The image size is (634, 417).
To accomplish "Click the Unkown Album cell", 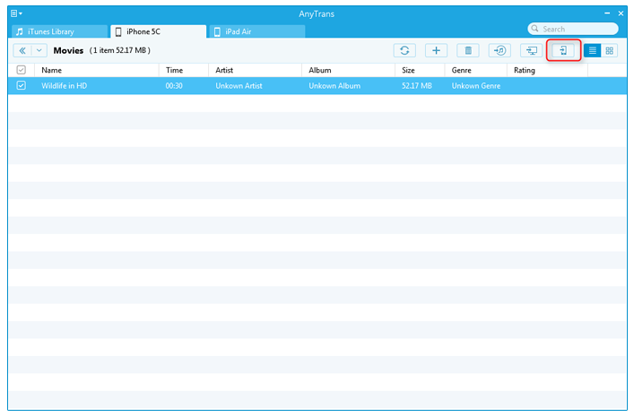I will [x=334, y=86].
